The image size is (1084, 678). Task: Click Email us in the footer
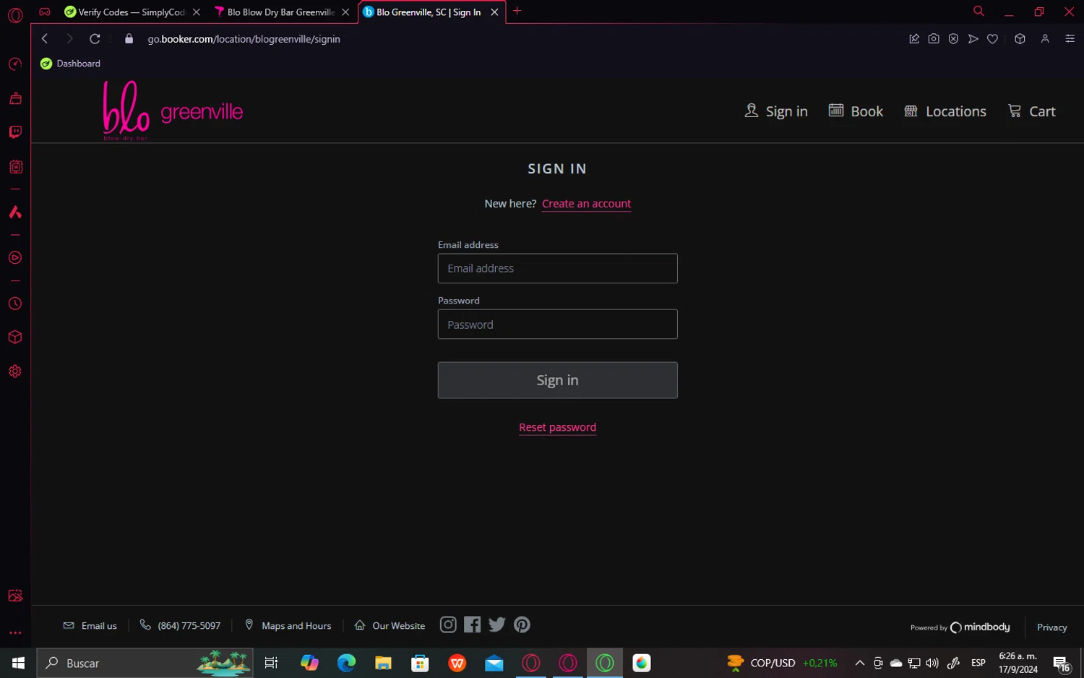[90, 626]
